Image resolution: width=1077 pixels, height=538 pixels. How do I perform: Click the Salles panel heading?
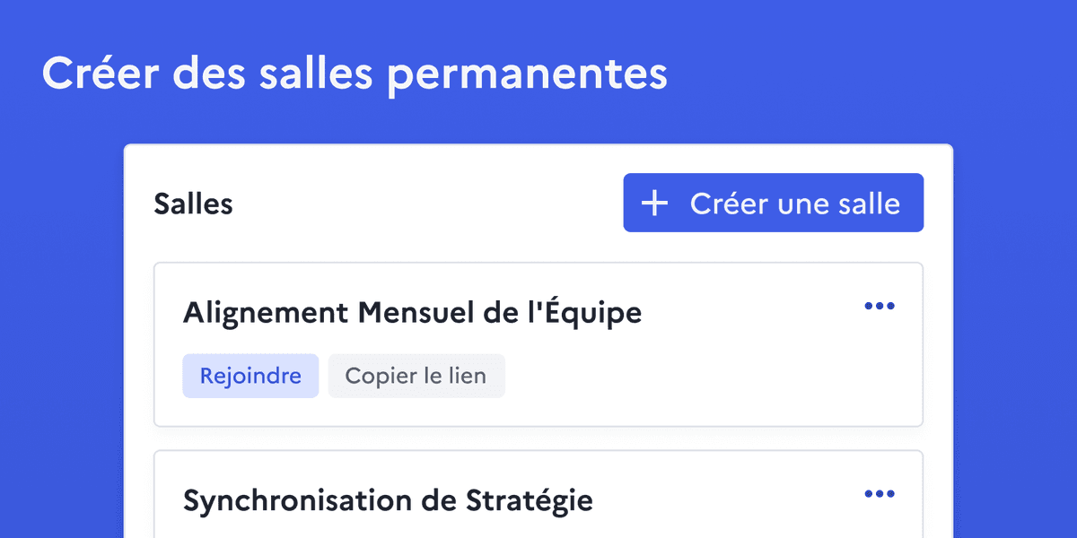pos(193,203)
